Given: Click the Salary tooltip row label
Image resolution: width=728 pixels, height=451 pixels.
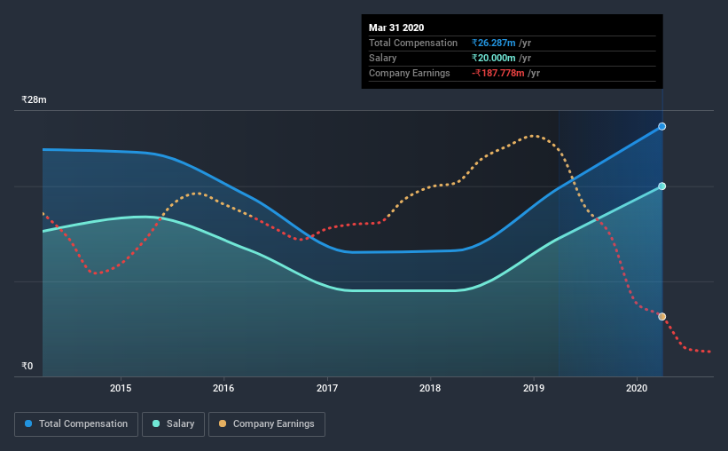Looking at the screenshot, I should [382, 58].
